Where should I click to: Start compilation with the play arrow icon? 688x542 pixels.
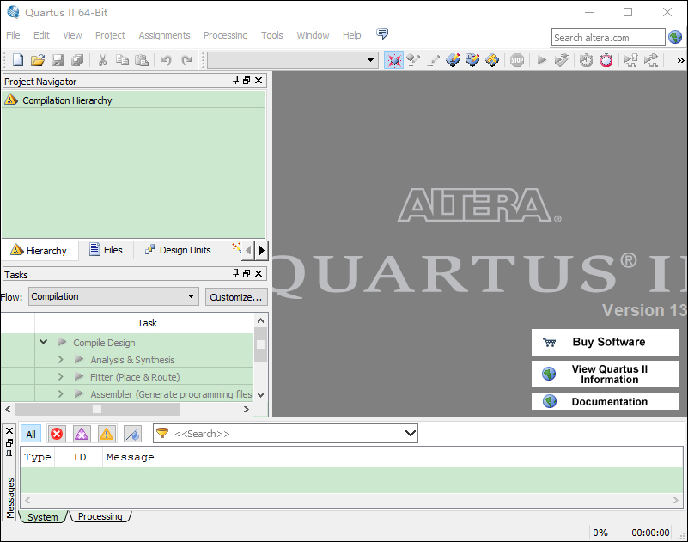541,60
